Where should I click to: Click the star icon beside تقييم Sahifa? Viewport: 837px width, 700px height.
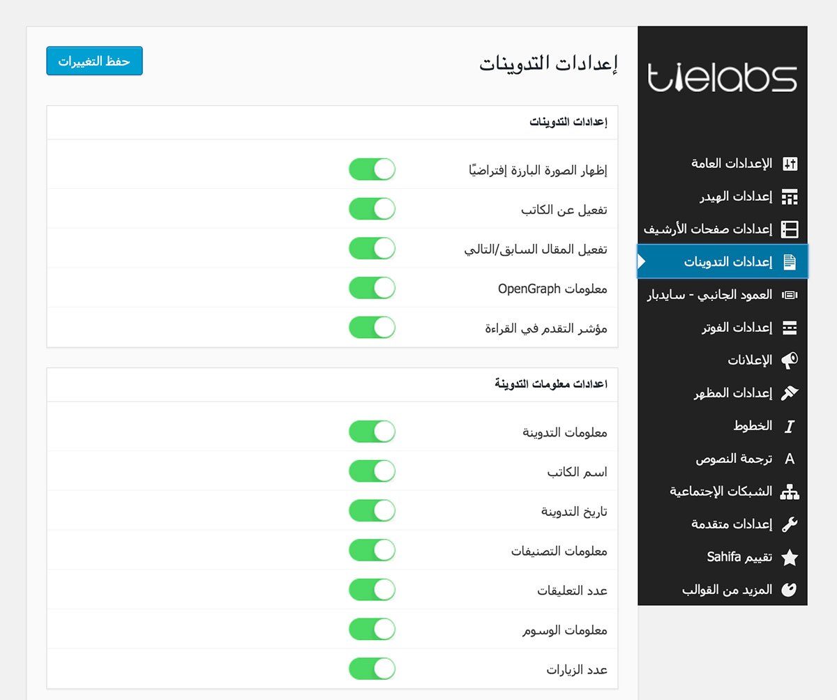790,557
